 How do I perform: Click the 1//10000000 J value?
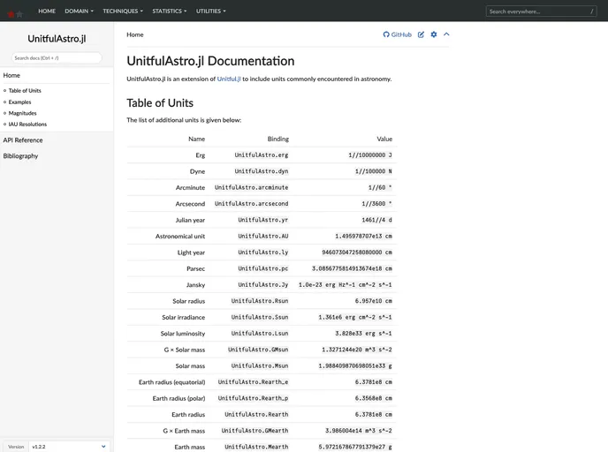point(370,154)
